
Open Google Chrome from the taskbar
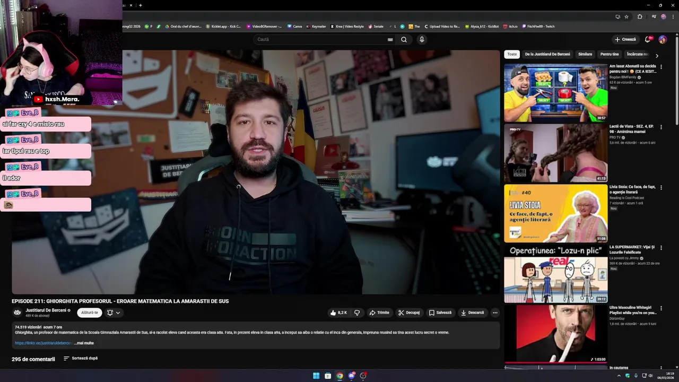tap(339, 376)
